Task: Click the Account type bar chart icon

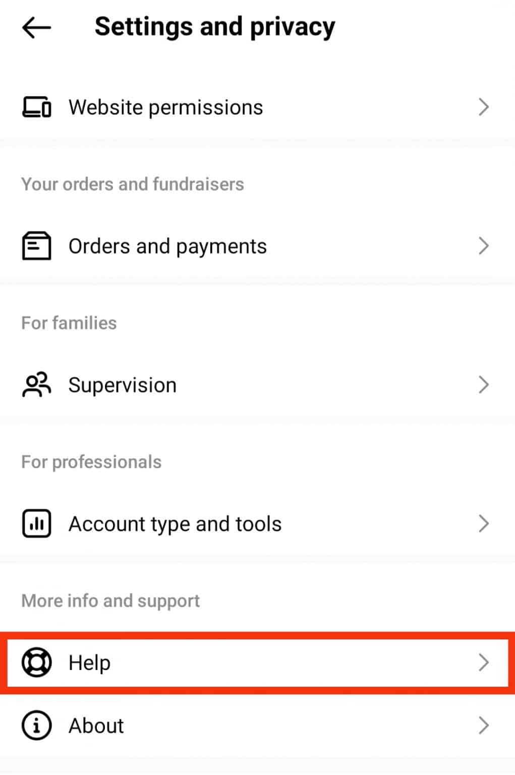Action: click(x=36, y=524)
